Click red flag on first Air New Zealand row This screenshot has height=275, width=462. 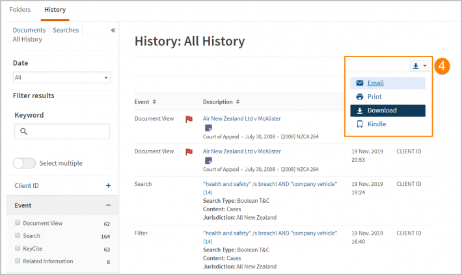tap(189, 119)
